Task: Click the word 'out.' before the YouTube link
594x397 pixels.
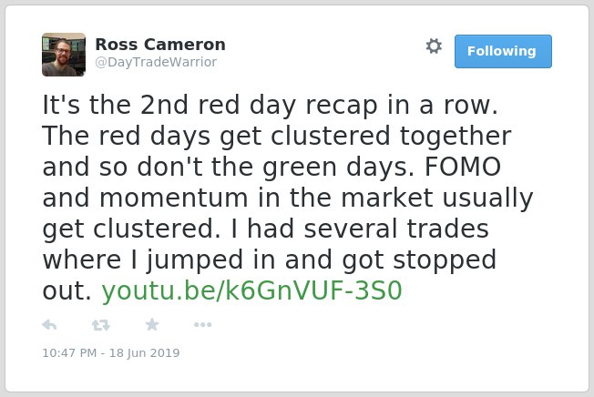Action: pyautogui.click(x=67, y=290)
